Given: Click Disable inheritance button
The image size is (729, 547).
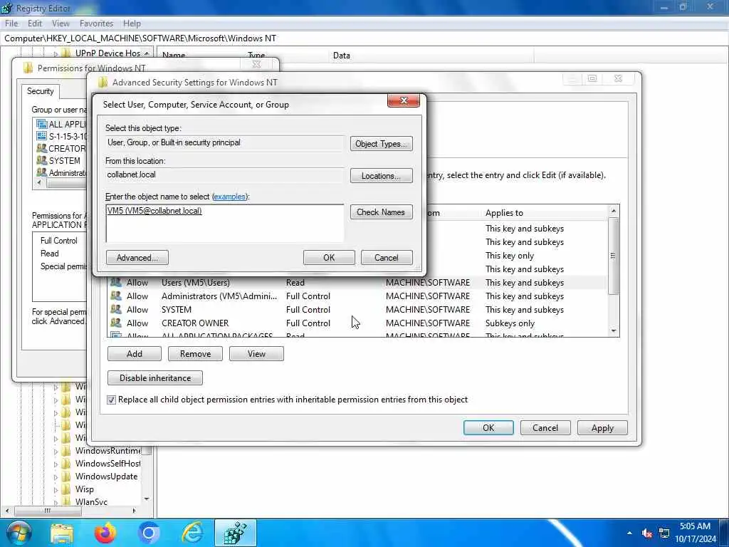Looking at the screenshot, I should click(154, 378).
